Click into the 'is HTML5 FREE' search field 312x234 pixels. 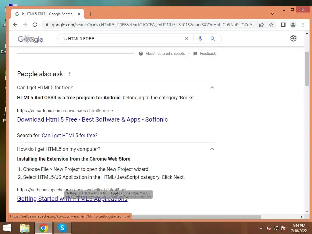point(121,39)
